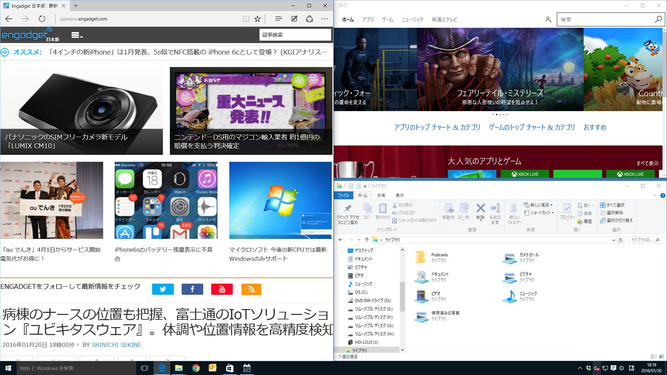The width and height of the screenshot is (667, 375).
Task: Switch Explorer to details view
Action: tap(653, 357)
